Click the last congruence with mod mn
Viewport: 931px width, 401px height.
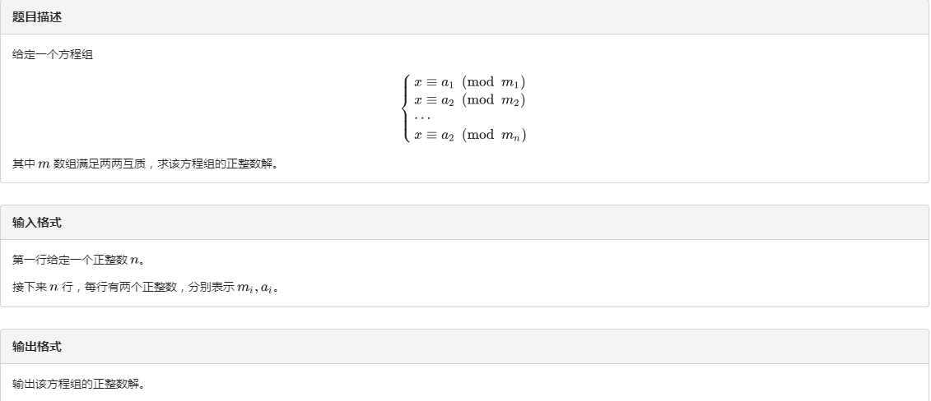(x=469, y=135)
